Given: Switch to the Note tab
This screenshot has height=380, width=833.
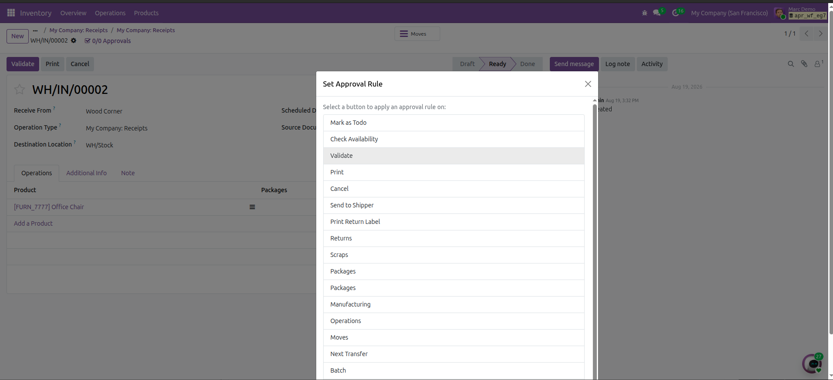Looking at the screenshot, I should [128, 173].
